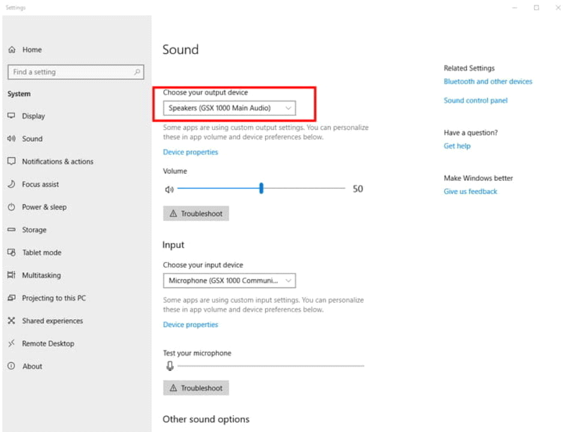
Task: Click Device properties under the output device
Action: (190, 152)
